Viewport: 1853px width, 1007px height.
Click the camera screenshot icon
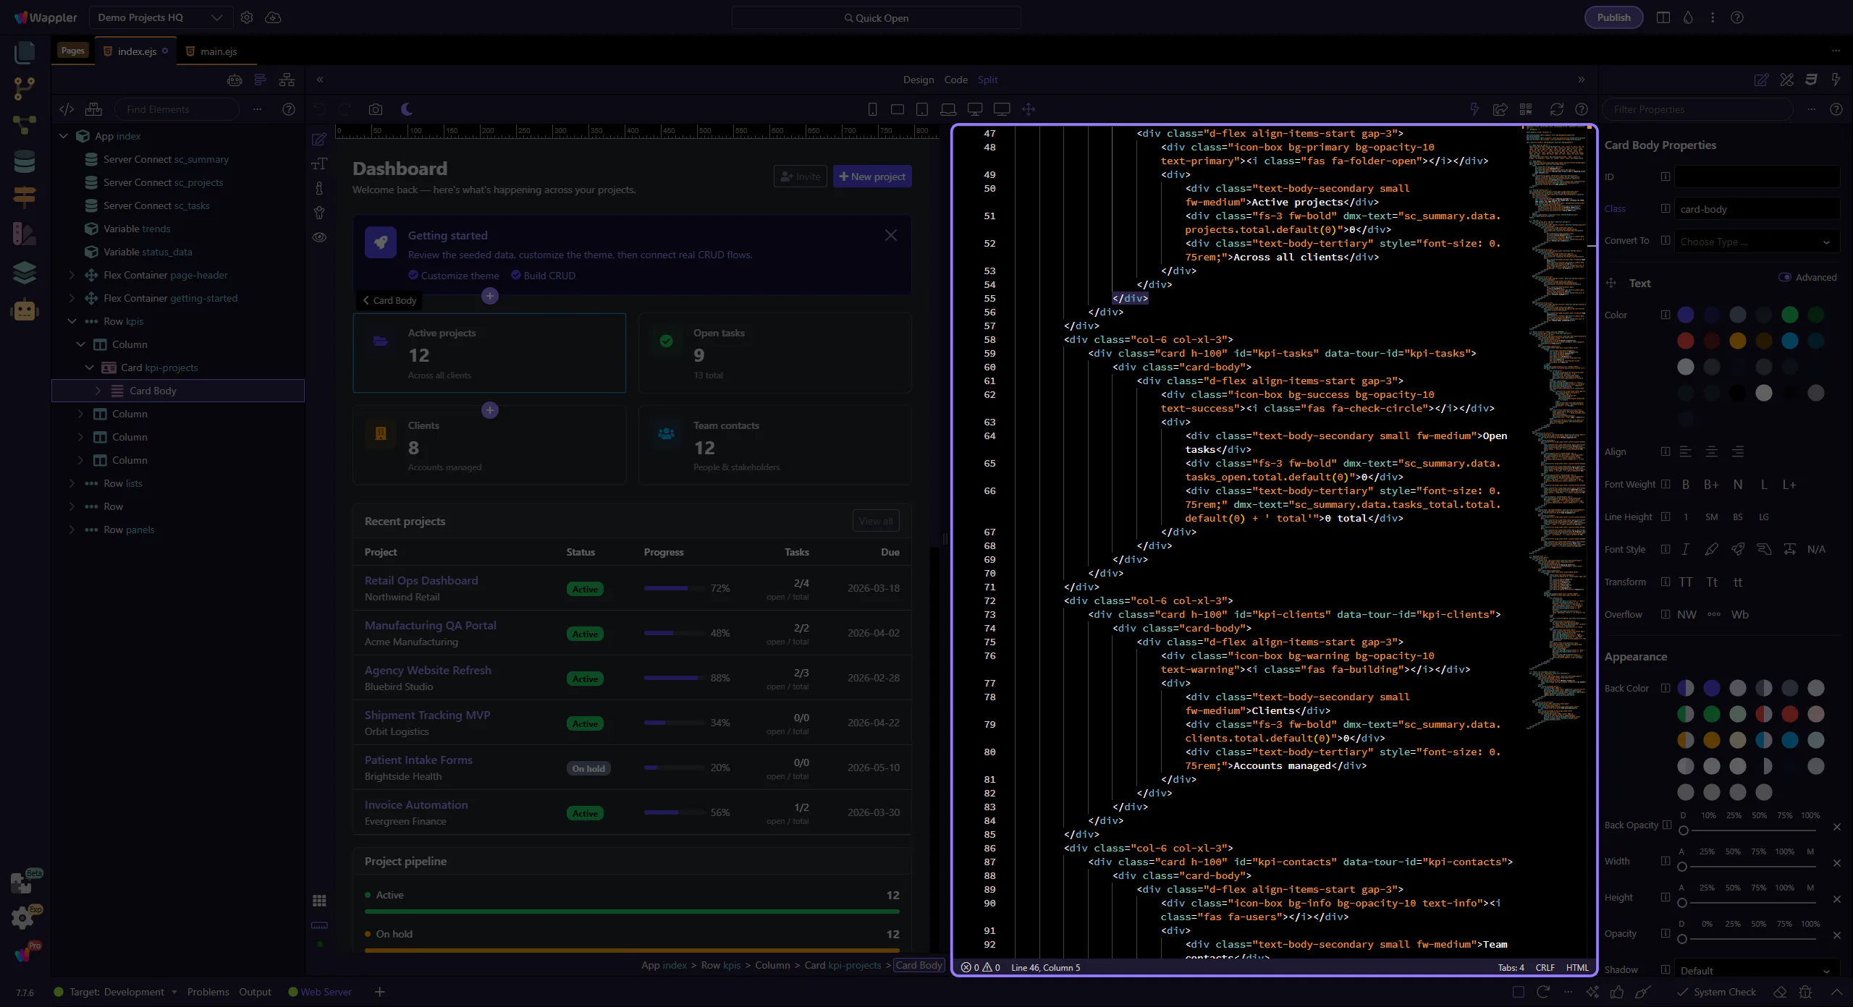coord(375,109)
